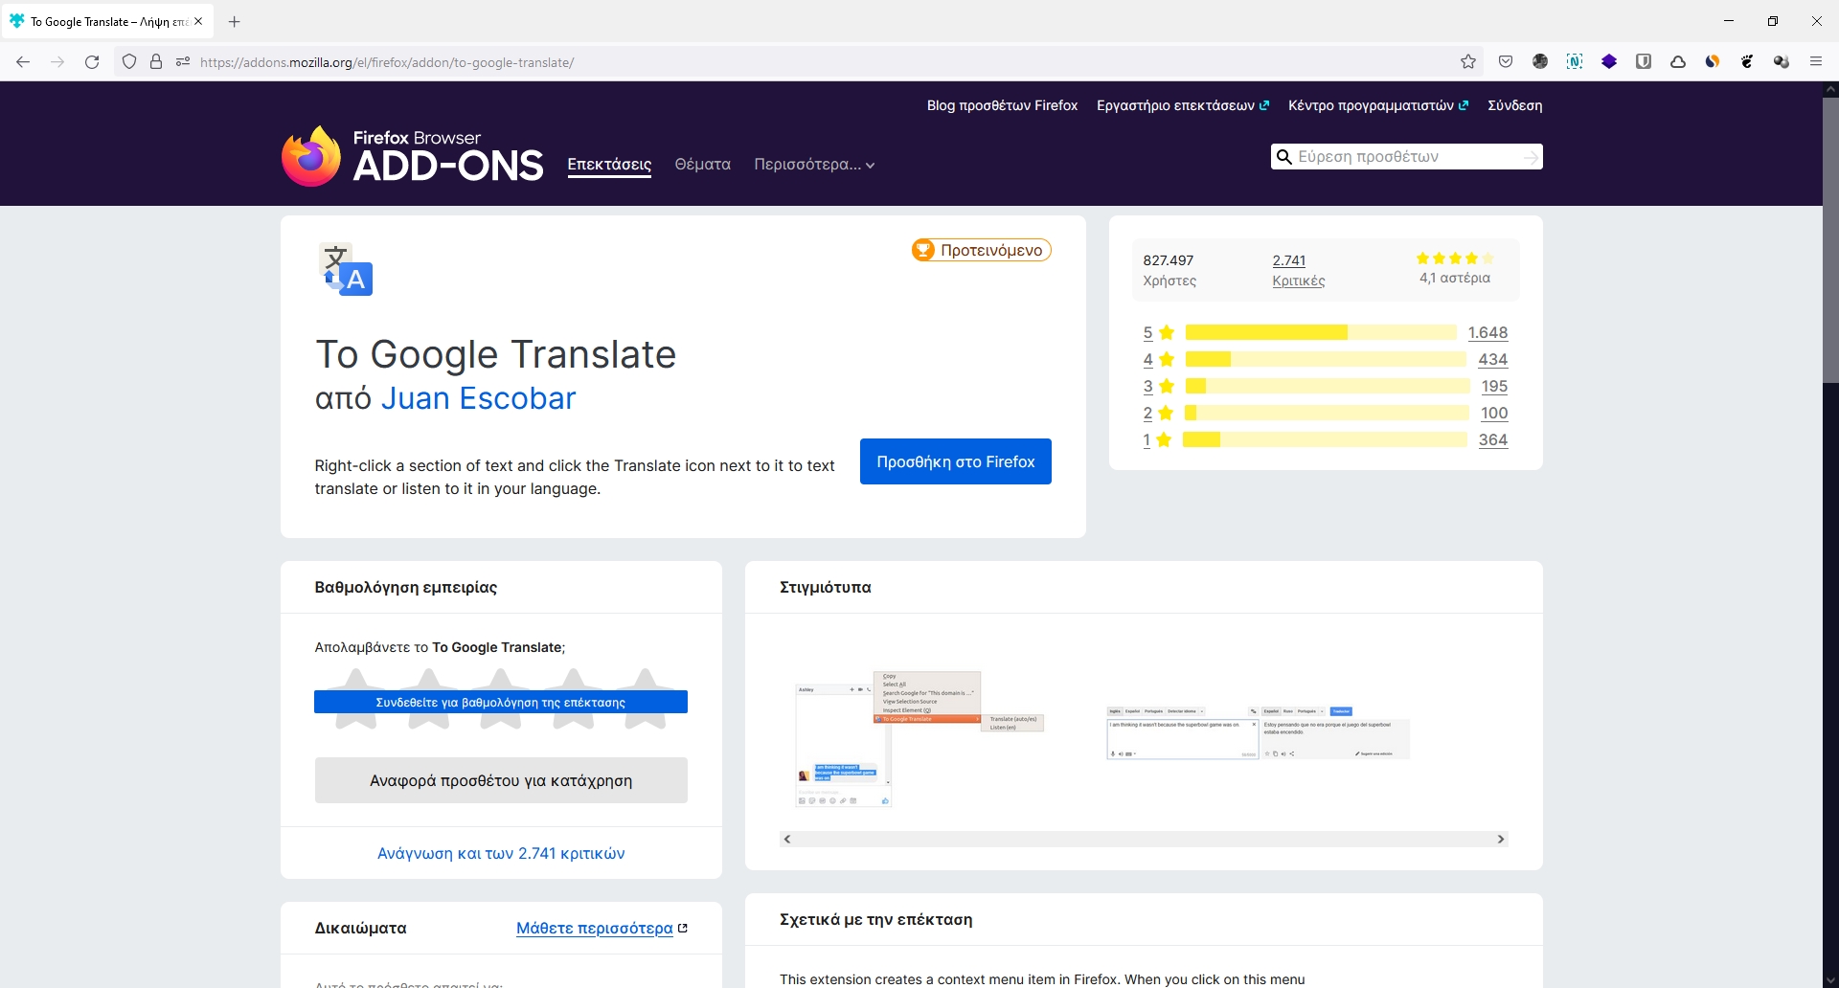This screenshot has width=1839, height=988.
Task: Click the bookmark star icon in address bar
Action: coord(1467,62)
